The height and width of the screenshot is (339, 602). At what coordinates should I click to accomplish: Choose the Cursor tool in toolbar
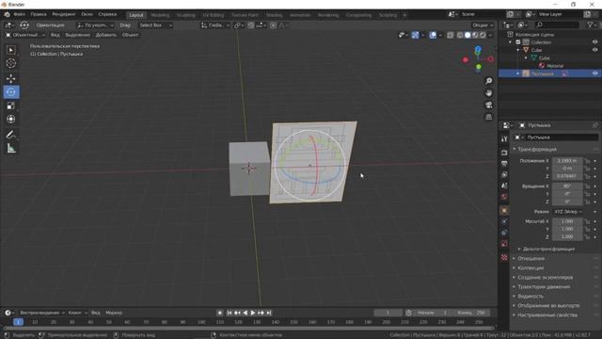(11, 63)
